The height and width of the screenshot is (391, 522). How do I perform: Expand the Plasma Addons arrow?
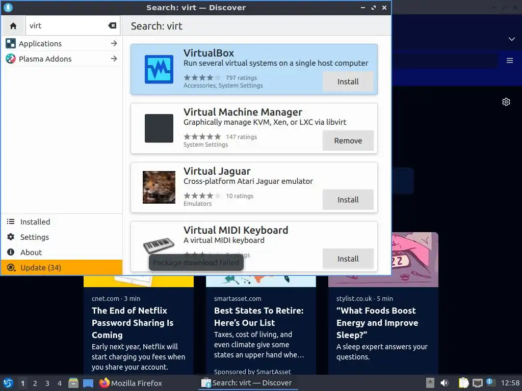pos(114,59)
